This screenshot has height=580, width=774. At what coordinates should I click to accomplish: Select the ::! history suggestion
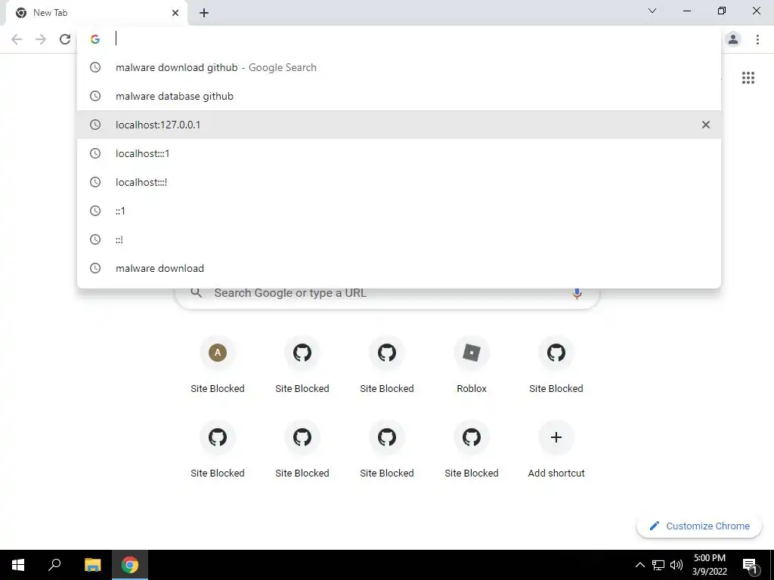pos(399,239)
